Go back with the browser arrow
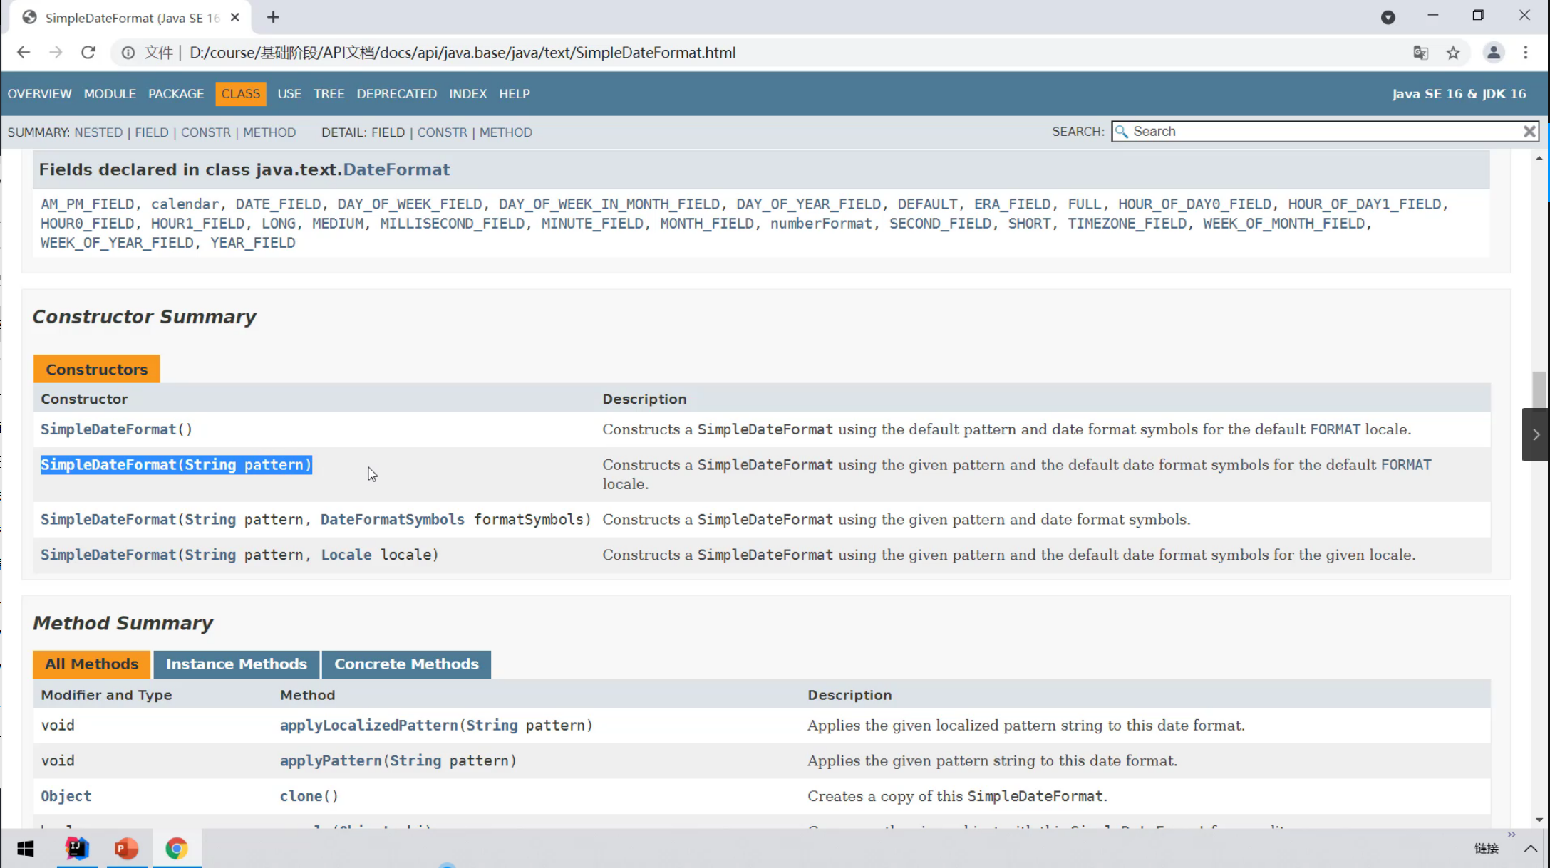Screen dimensions: 1550x868 point(24,53)
